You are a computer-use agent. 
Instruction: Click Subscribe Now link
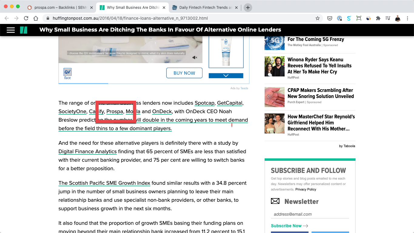289,226
